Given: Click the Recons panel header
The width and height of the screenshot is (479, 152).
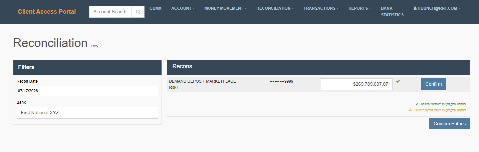Looking at the screenshot, I should click(x=318, y=67).
